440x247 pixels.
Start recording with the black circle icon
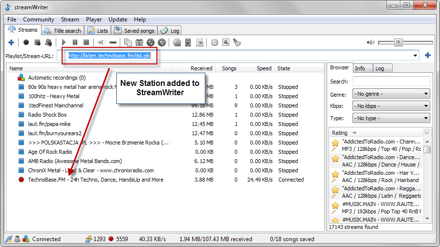tap(26, 42)
